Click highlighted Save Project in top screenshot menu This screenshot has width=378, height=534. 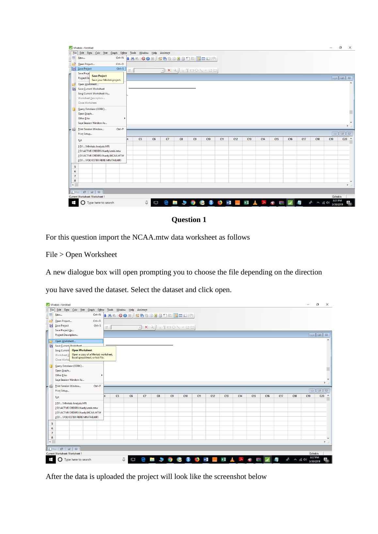click(85, 69)
